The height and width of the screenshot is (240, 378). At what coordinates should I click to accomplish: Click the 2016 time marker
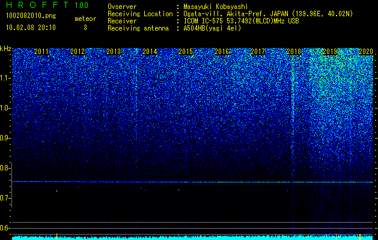[x=222, y=52]
